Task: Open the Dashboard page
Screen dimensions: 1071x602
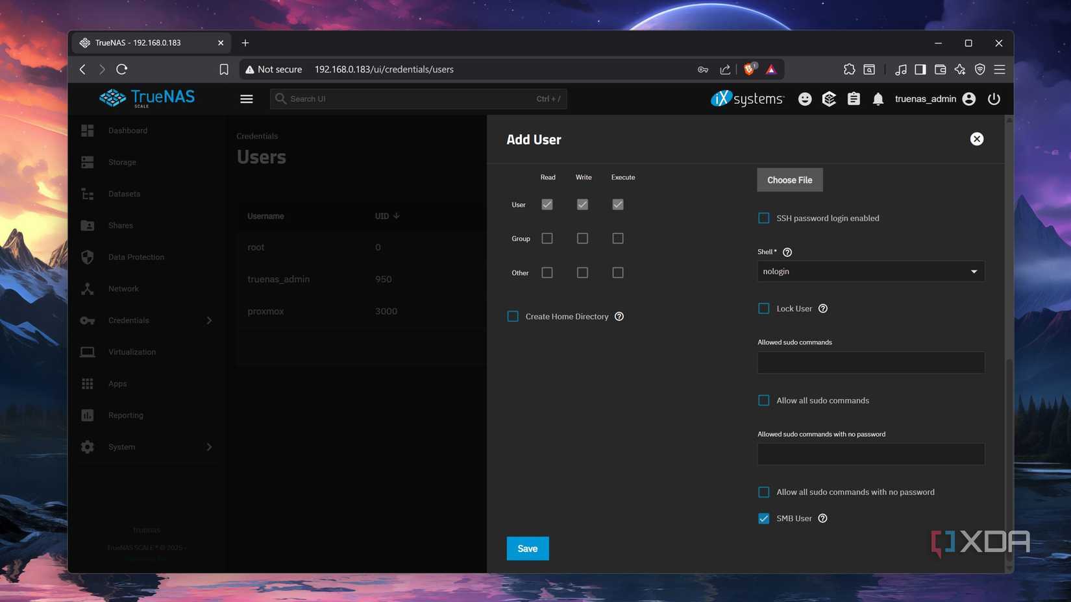Action: pyautogui.click(x=127, y=130)
